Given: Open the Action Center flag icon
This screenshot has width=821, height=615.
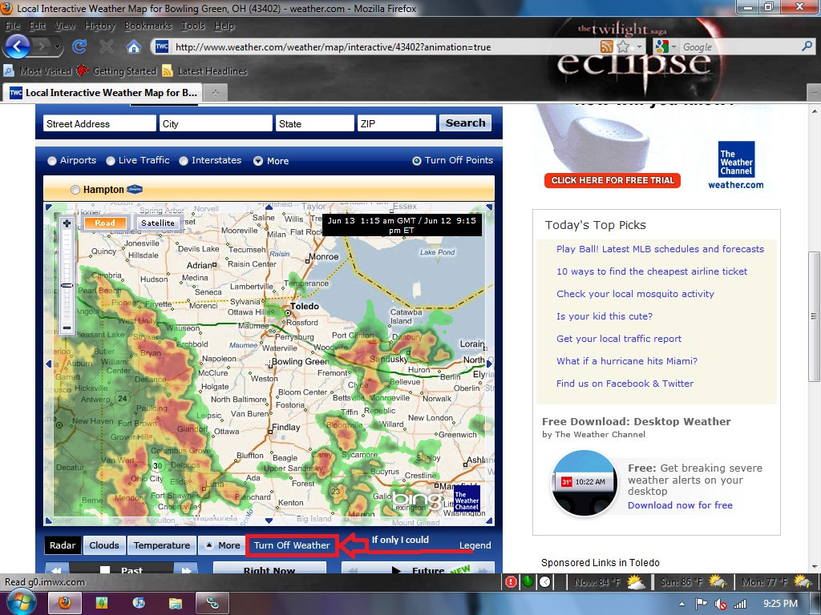Looking at the screenshot, I should tap(701, 604).
